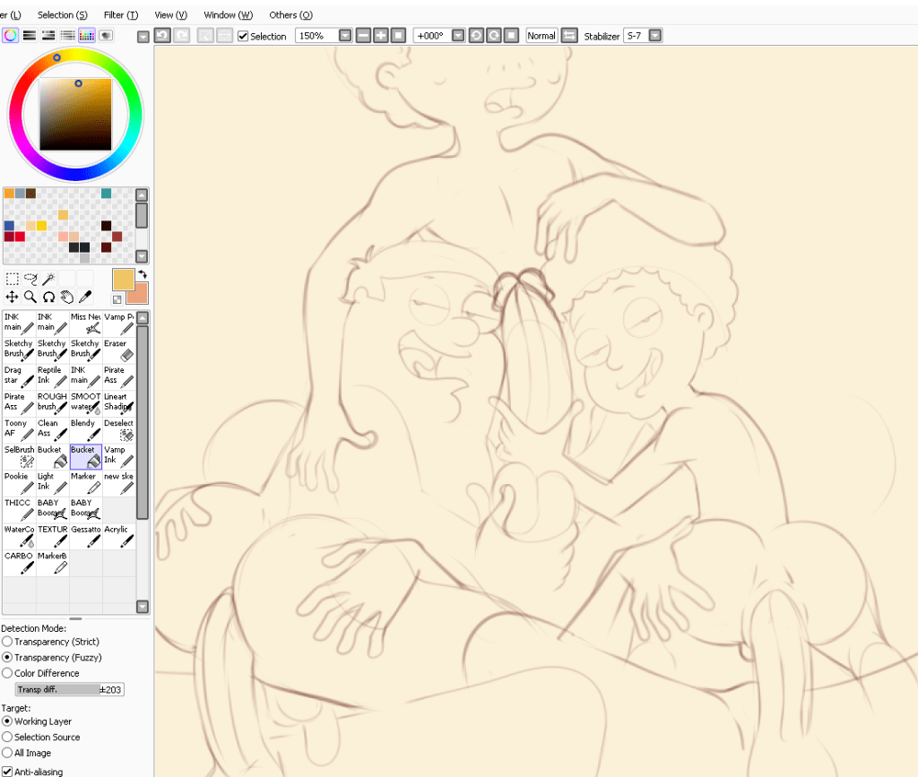Image resolution: width=918 pixels, height=777 pixels.
Task: Choose All Image as the target
Action: click(9, 753)
